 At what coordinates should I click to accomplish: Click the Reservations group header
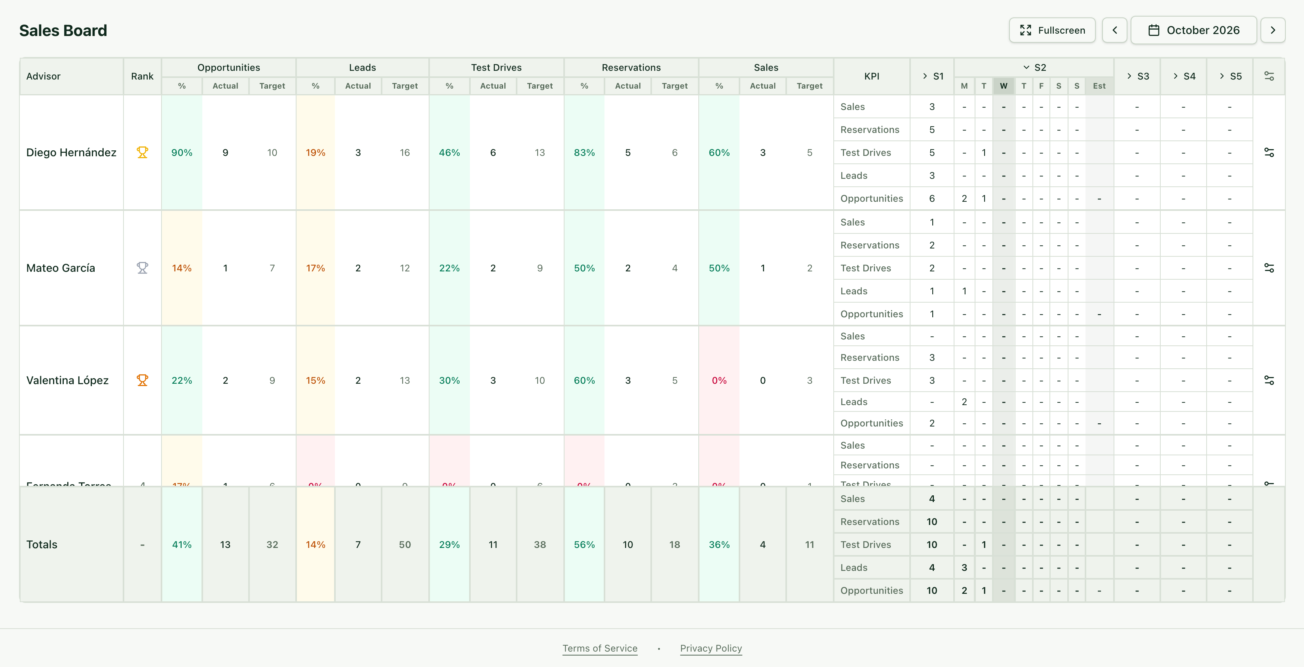631,68
